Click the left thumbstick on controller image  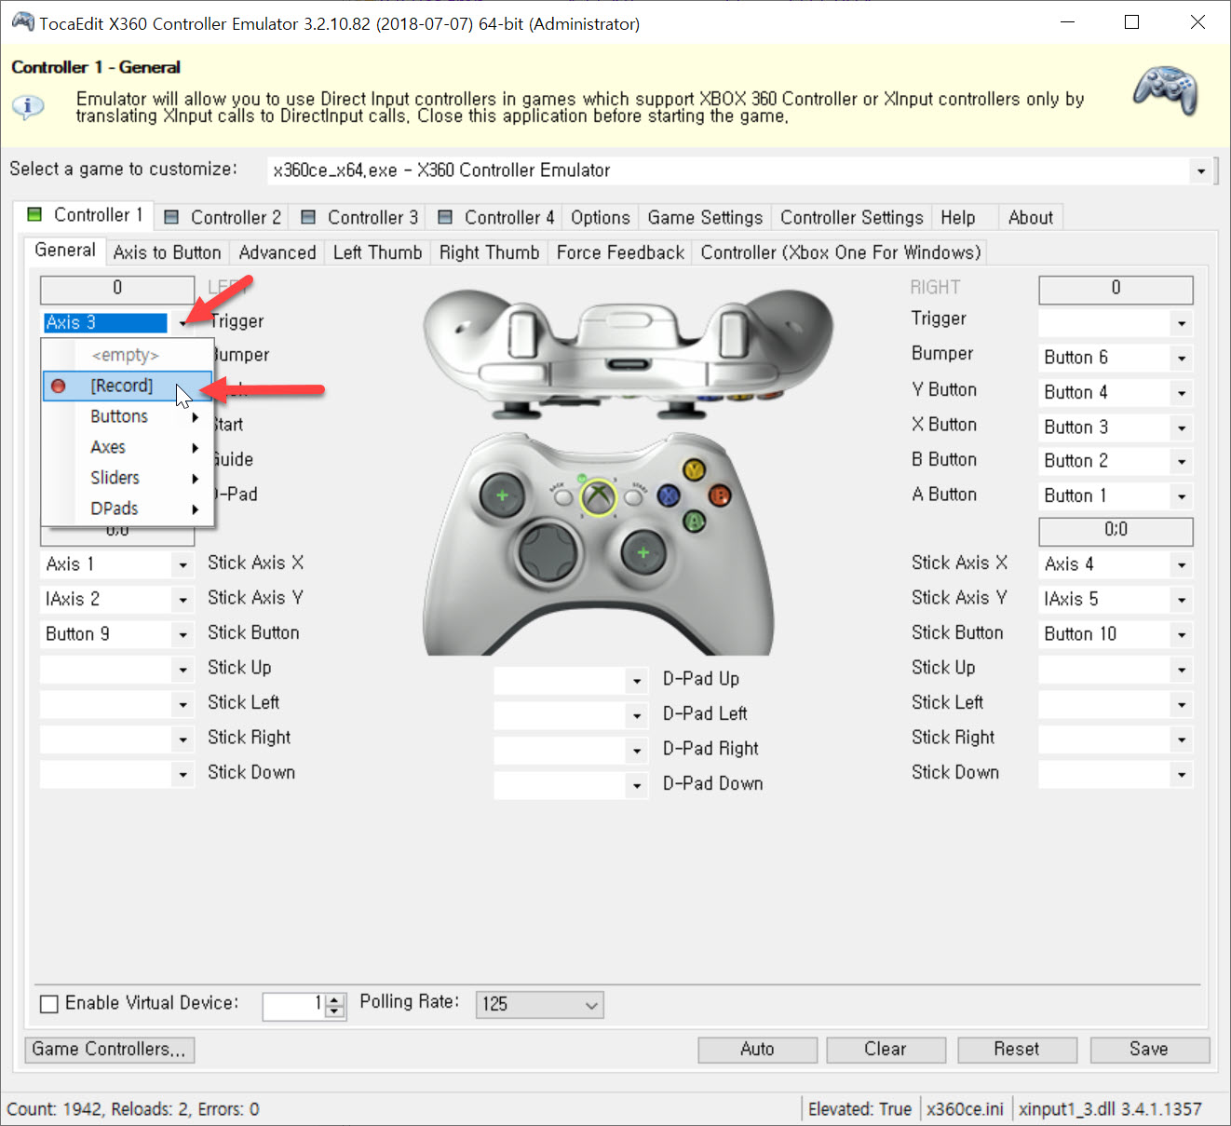click(503, 495)
